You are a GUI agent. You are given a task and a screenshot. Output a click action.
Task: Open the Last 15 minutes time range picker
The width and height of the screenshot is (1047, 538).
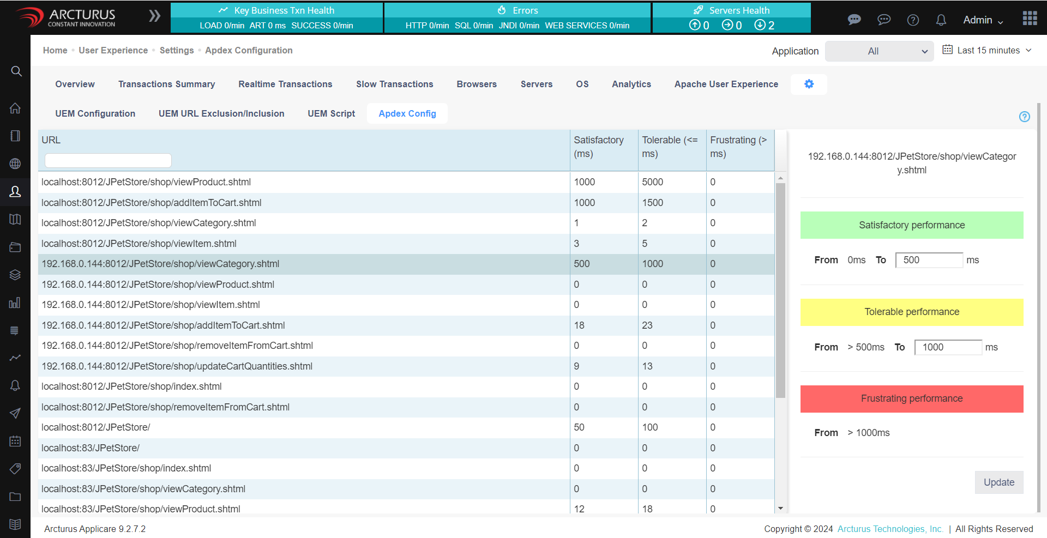987,50
